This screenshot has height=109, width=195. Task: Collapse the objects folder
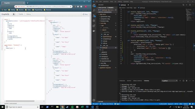(x=104, y=30)
